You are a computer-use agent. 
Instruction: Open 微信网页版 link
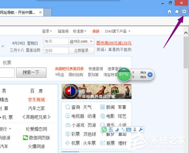pos(39,138)
